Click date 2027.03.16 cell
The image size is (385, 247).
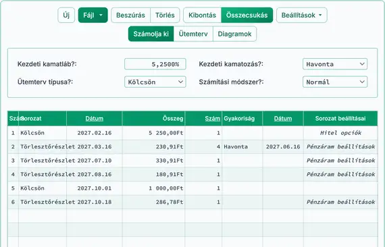pyautogui.click(x=95, y=146)
